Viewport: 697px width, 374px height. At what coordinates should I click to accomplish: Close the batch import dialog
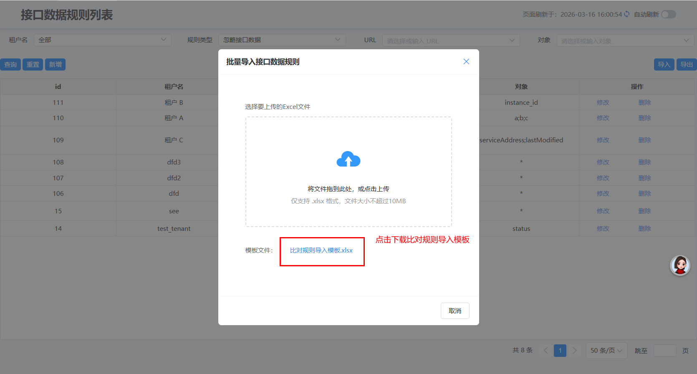(466, 62)
